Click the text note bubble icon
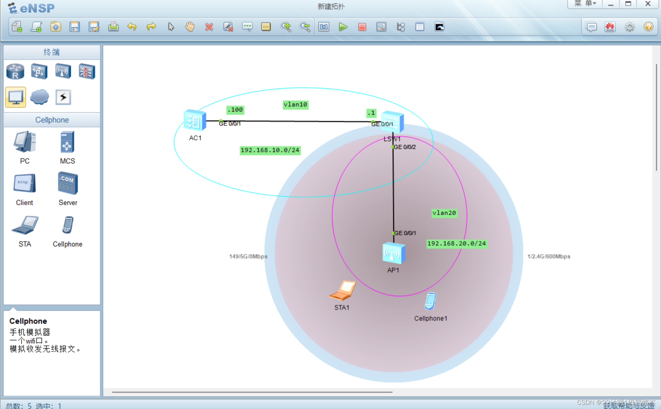 247,27
